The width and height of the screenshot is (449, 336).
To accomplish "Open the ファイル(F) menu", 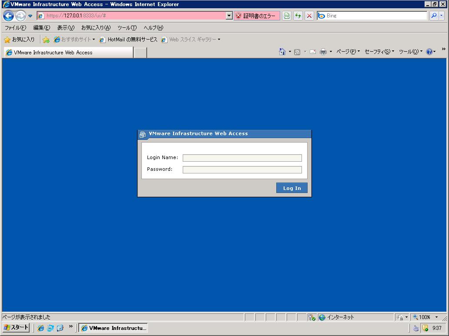I will point(16,28).
